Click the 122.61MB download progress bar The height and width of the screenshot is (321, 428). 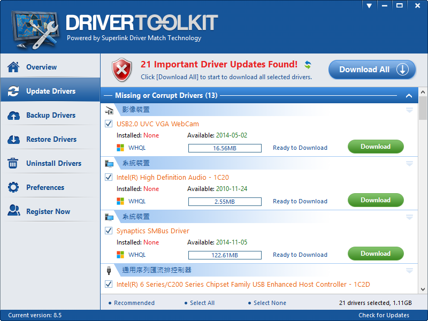[x=225, y=255]
